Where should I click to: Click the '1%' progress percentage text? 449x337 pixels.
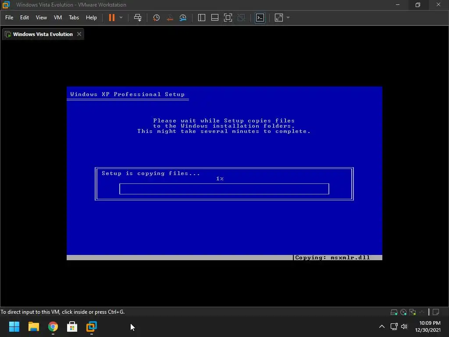(x=220, y=179)
